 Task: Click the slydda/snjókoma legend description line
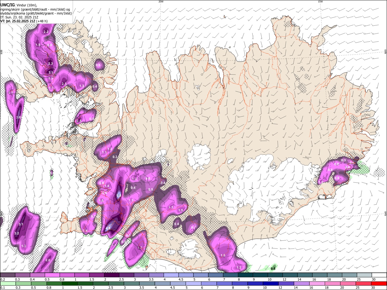pyautogui.click(x=36, y=13)
